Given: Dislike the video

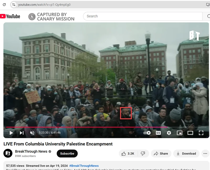Looking at the screenshot, I should pyautogui.click(x=143, y=153).
